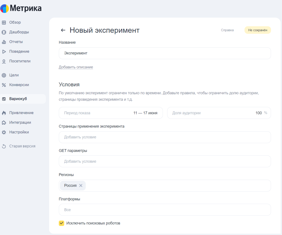Click the Доля аудитории percent field
The image size is (282, 235).
(219, 113)
